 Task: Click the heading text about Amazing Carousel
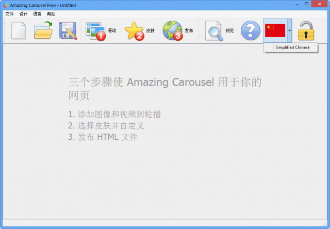[x=165, y=88]
